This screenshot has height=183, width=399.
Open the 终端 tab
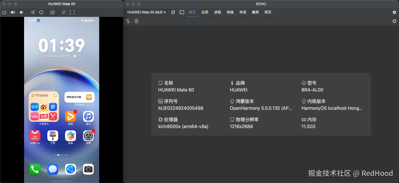230,12
